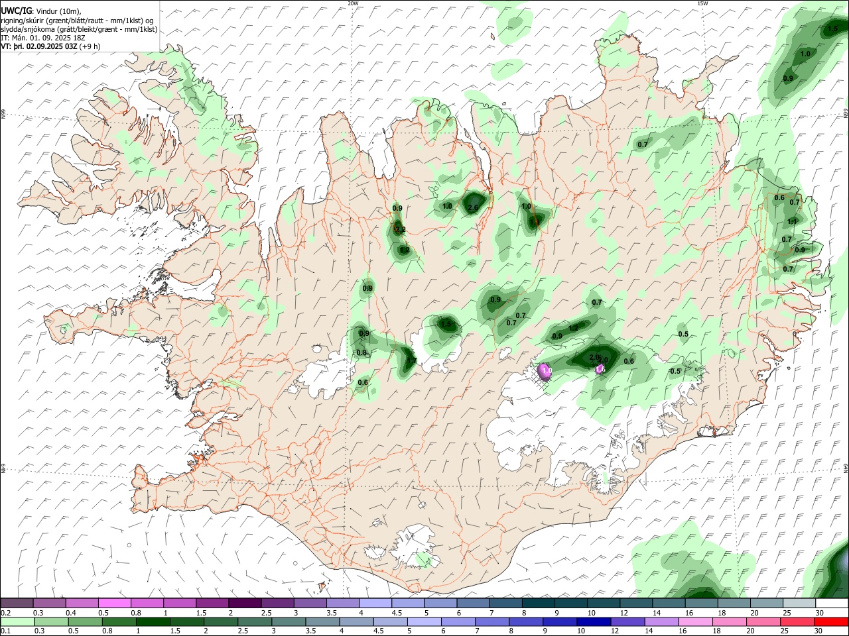Click the 0.1 label under the rain scale

tap(5, 631)
